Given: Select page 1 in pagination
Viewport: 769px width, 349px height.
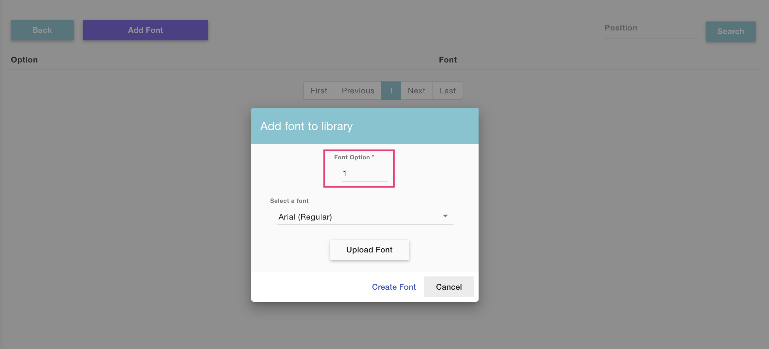Looking at the screenshot, I should click(391, 91).
